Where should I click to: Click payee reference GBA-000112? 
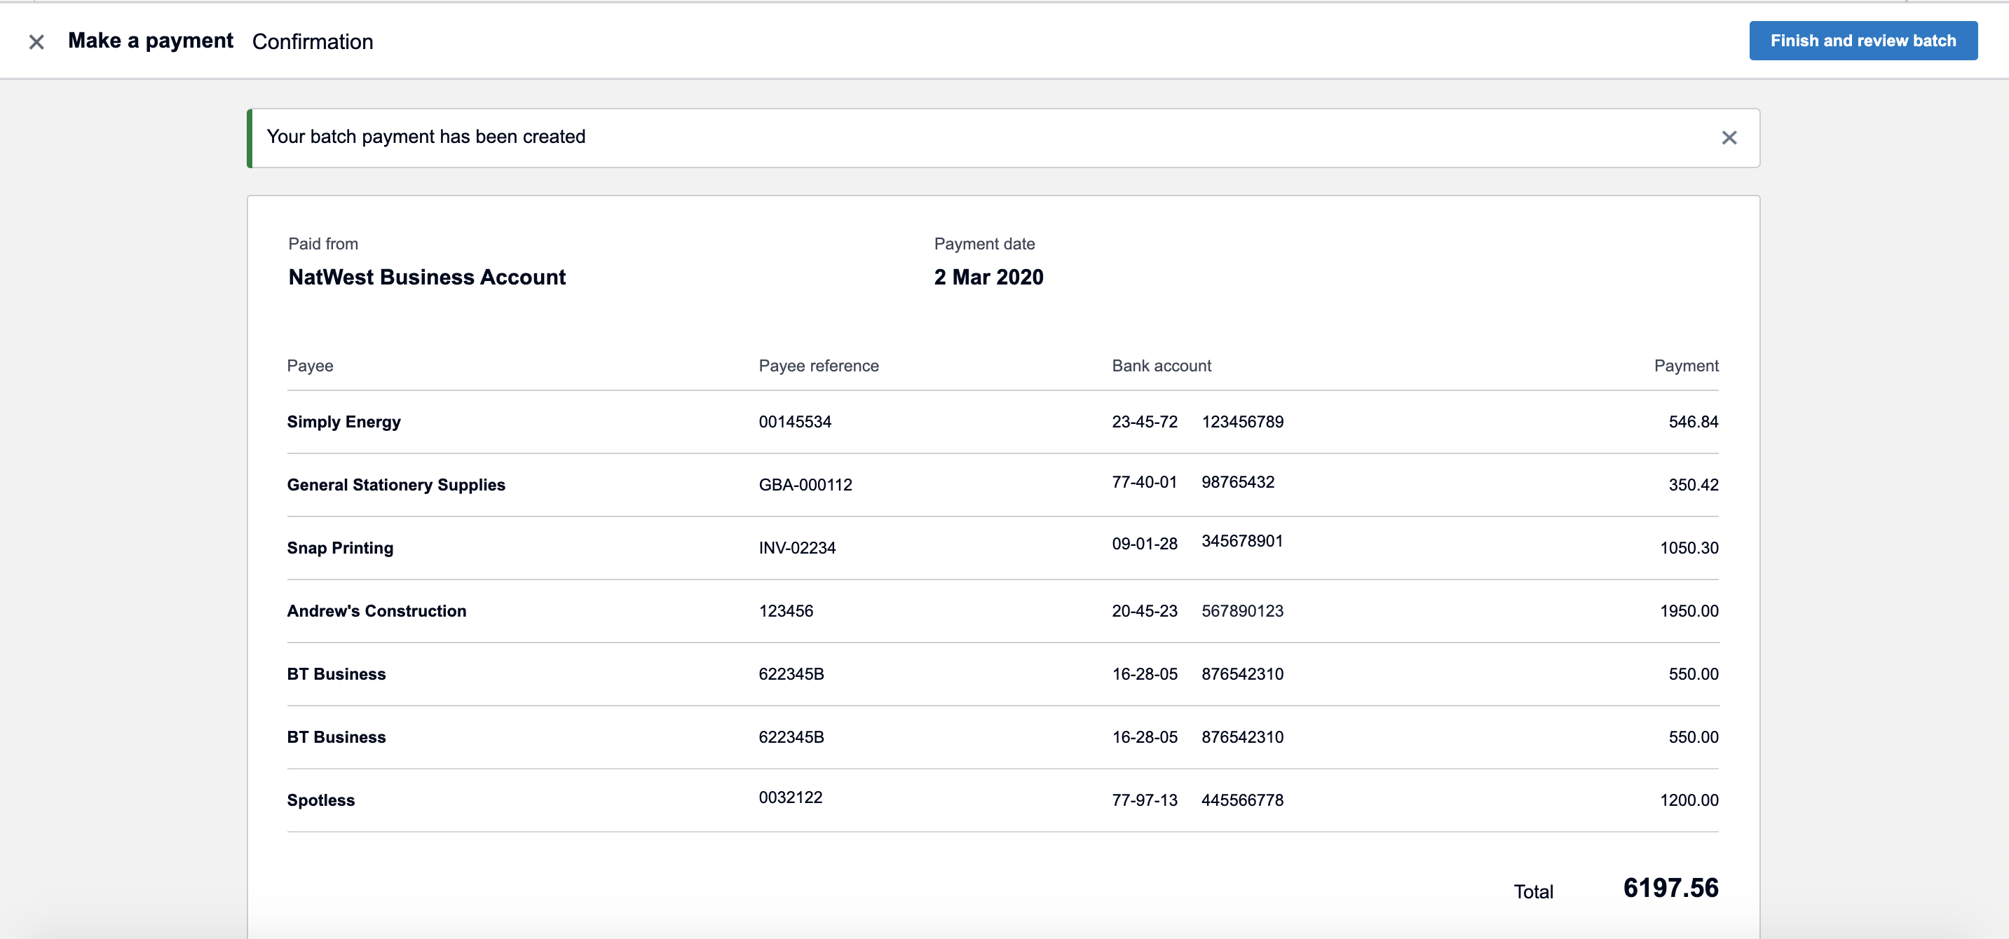click(x=805, y=485)
